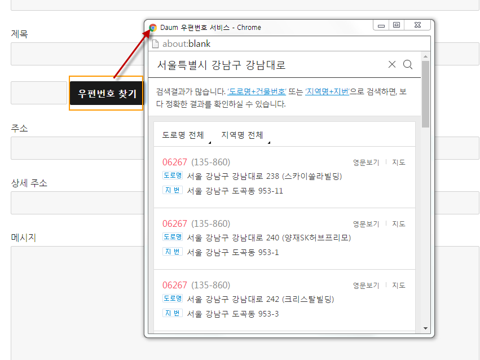Screen dimensions: 480x360
Task: Maximize the Daum postcode popup window
Action: click(397, 25)
